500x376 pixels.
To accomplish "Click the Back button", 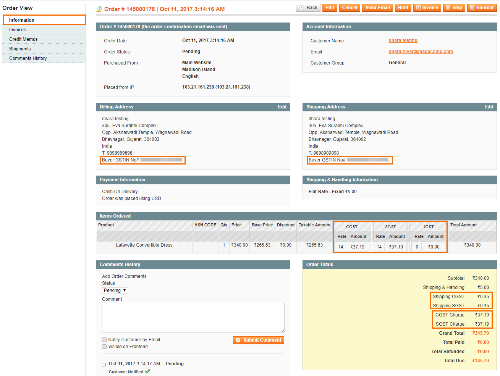I will (x=308, y=7).
